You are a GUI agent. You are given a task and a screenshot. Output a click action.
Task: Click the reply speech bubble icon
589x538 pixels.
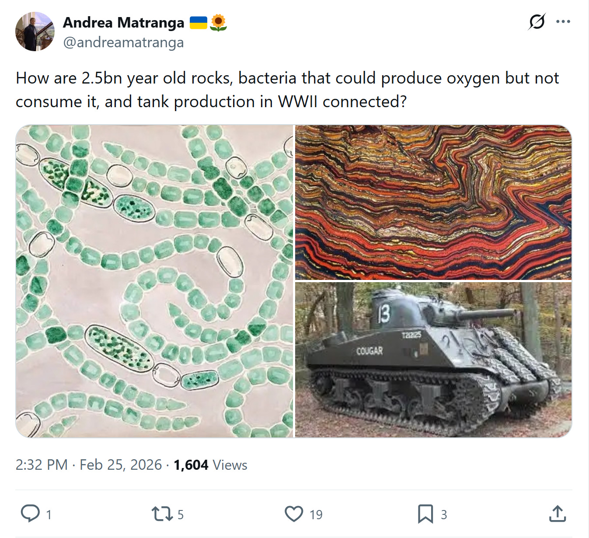click(30, 514)
